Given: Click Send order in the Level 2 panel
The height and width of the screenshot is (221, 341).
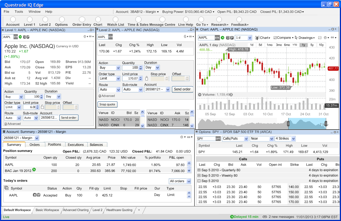Looking at the screenshot, I should tap(182, 89).
